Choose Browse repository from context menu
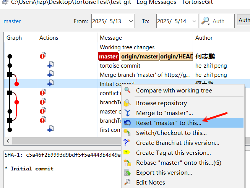The height and width of the screenshot is (188, 250). coord(183,103)
